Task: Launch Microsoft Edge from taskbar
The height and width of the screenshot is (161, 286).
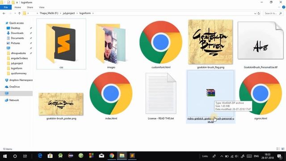Action: pos(40,156)
